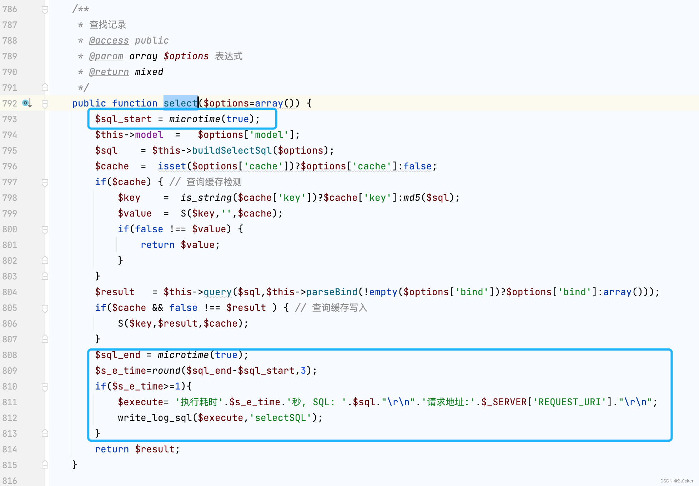
Task: Click line number 808 in the gutter
Action: coord(10,355)
